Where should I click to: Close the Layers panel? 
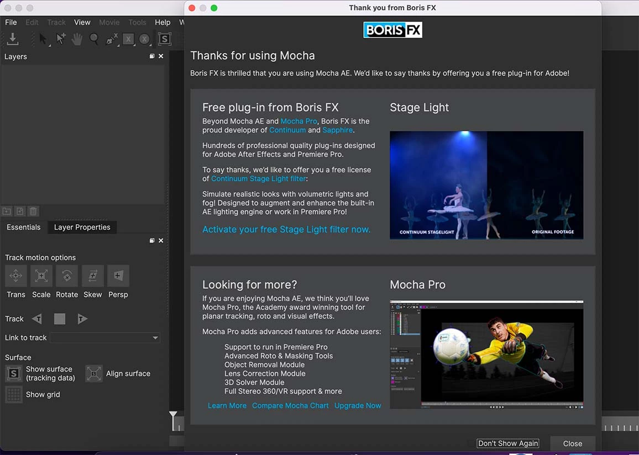(161, 56)
